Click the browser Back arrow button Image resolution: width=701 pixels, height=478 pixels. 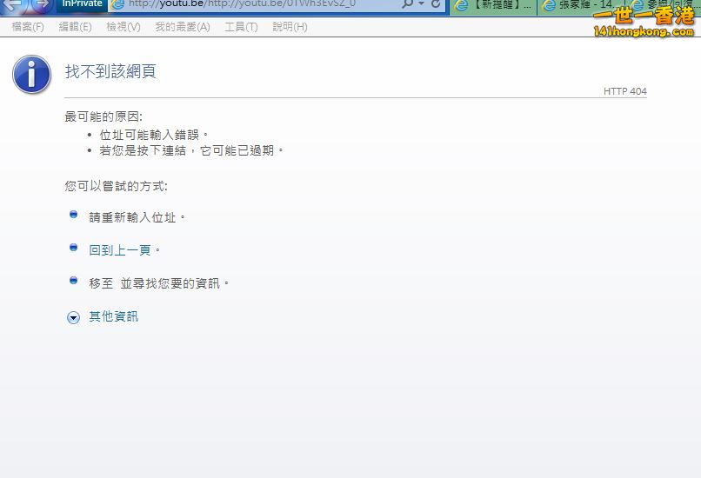13,4
